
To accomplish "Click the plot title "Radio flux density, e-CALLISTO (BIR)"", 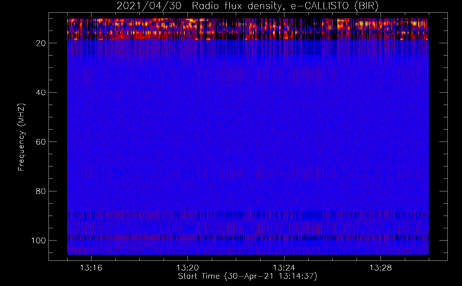I will point(285,6).
